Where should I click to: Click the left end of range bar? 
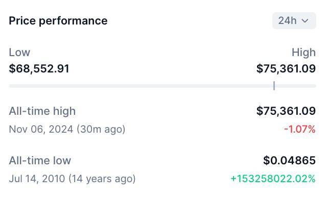tap(10, 86)
